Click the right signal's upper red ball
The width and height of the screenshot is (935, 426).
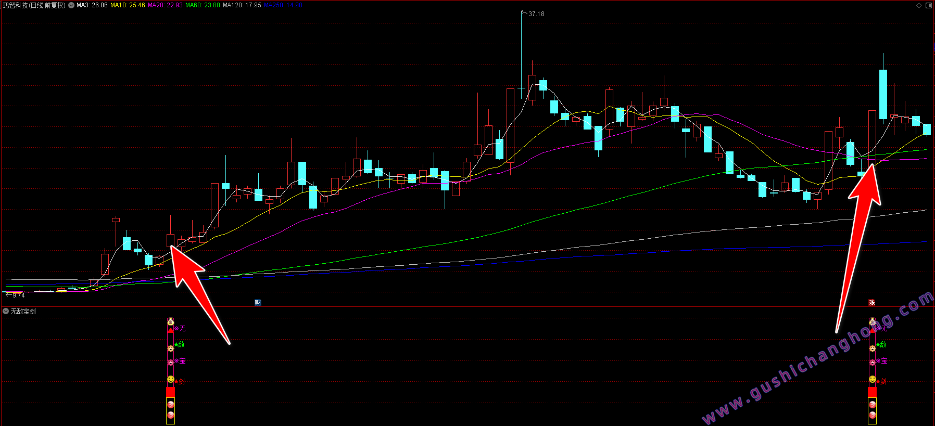pyautogui.click(x=872, y=404)
